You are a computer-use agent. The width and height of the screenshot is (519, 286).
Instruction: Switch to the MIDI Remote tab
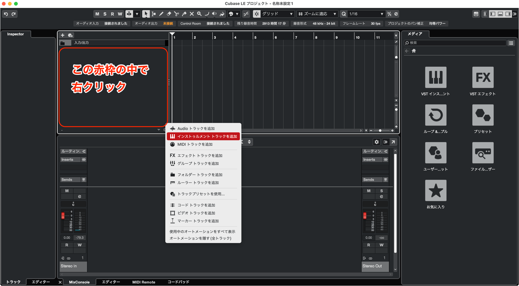[x=144, y=282]
